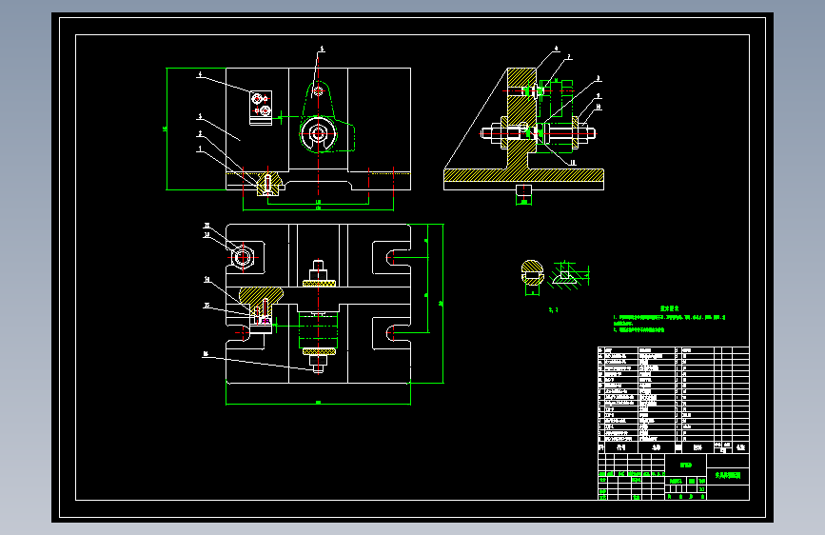Click the hex nut in the plan view

click(243, 257)
